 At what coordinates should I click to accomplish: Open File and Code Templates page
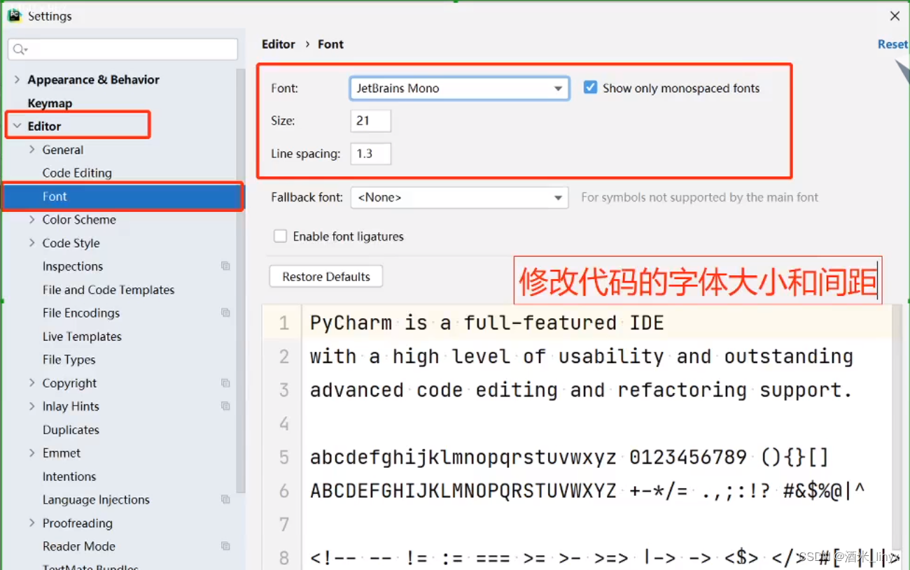point(108,290)
